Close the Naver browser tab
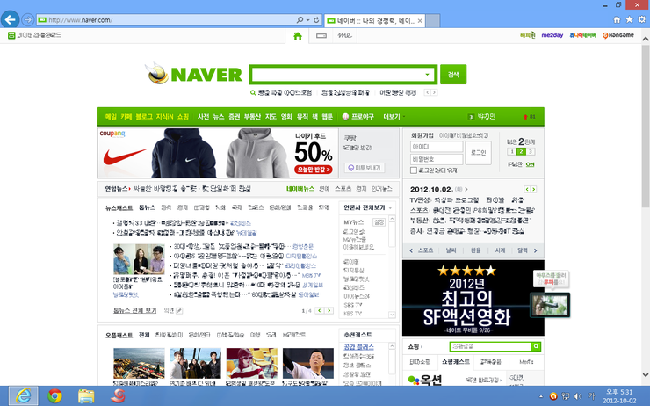 420,21
